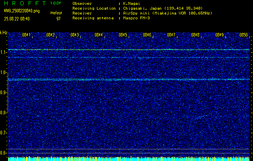Click the file name KN9_2508220840.png
The image size is (253, 161).
click(22, 11)
